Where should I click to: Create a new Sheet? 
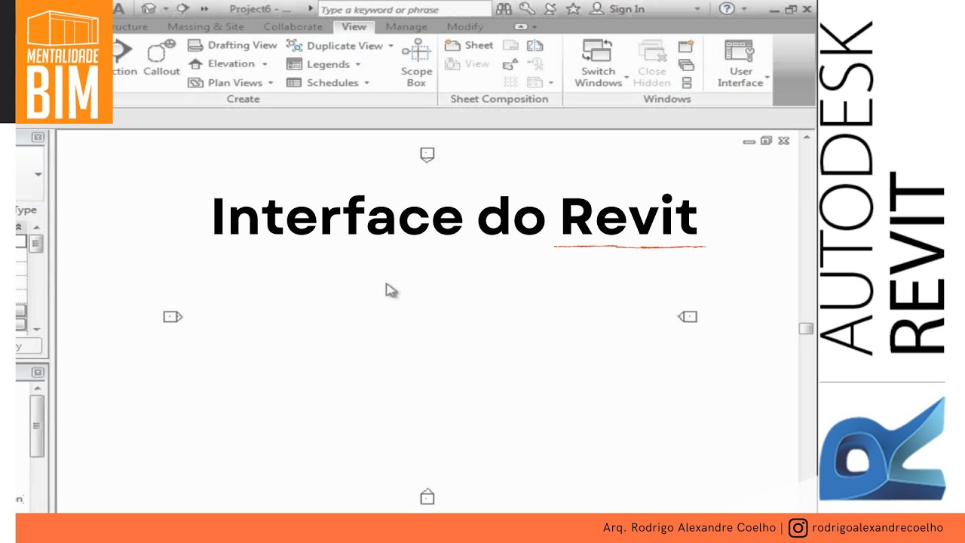(469, 45)
